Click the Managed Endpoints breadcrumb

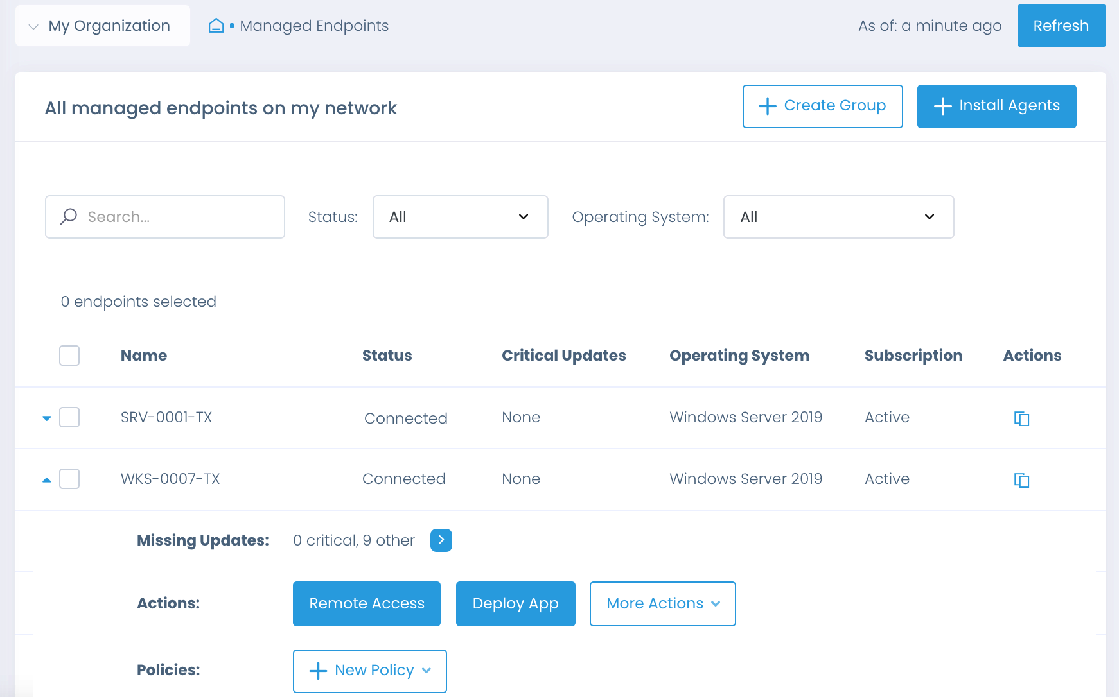pos(313,26)
